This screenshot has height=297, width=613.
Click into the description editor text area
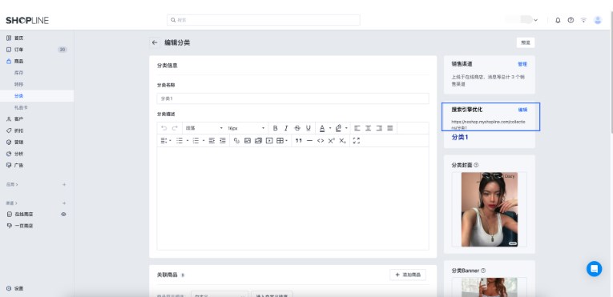tap(292, 198)
